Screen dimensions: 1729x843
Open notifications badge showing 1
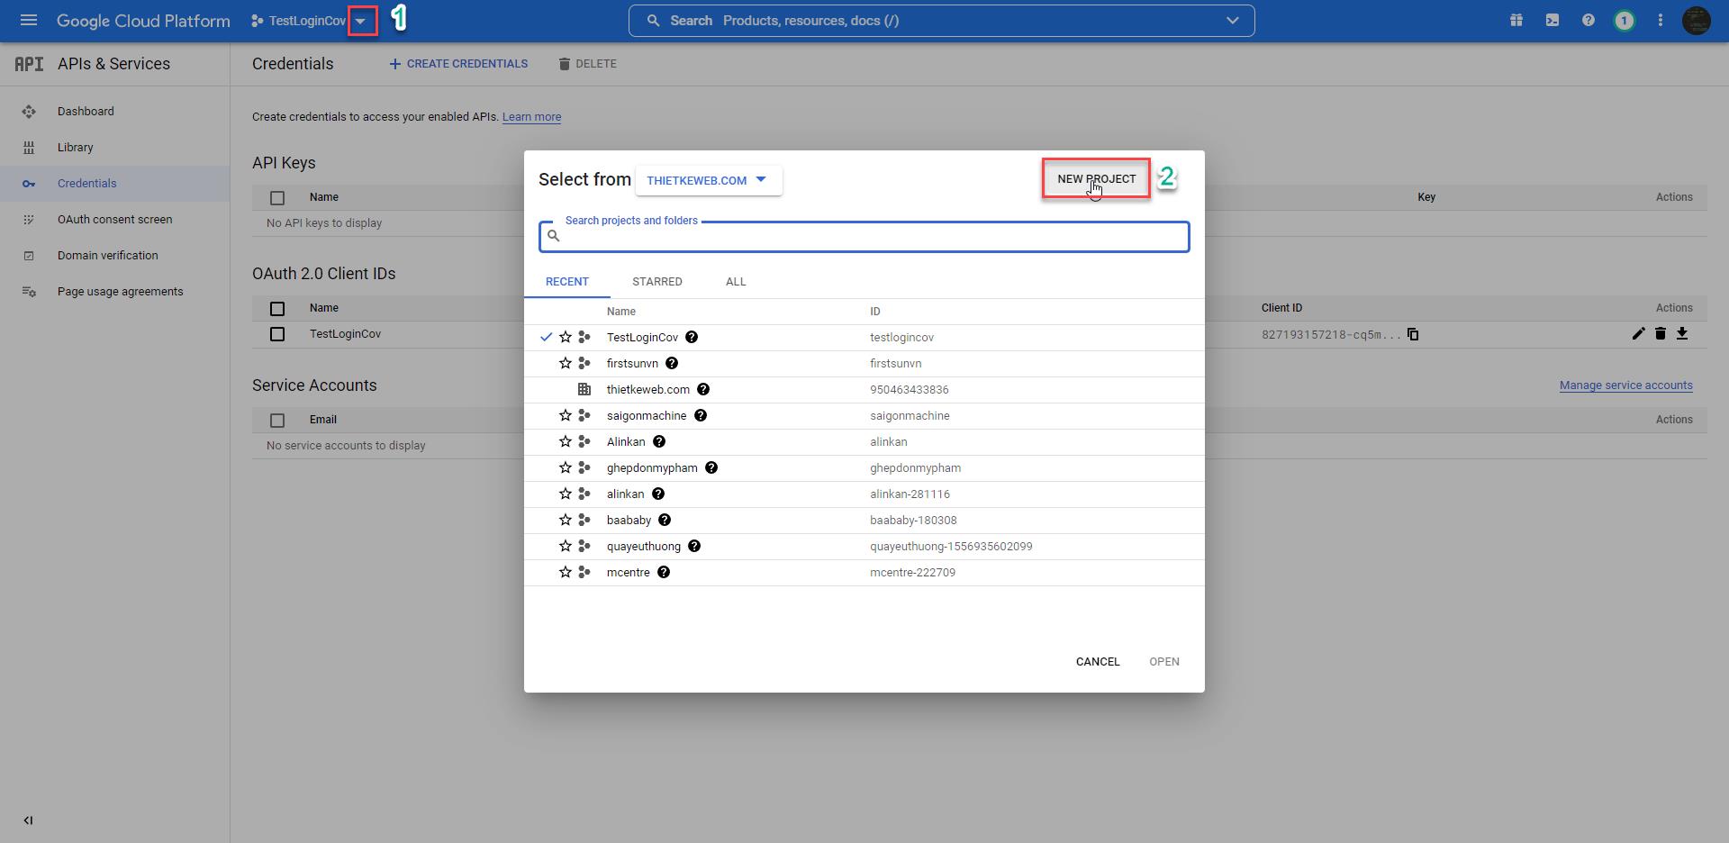[x=1625, y=20]
